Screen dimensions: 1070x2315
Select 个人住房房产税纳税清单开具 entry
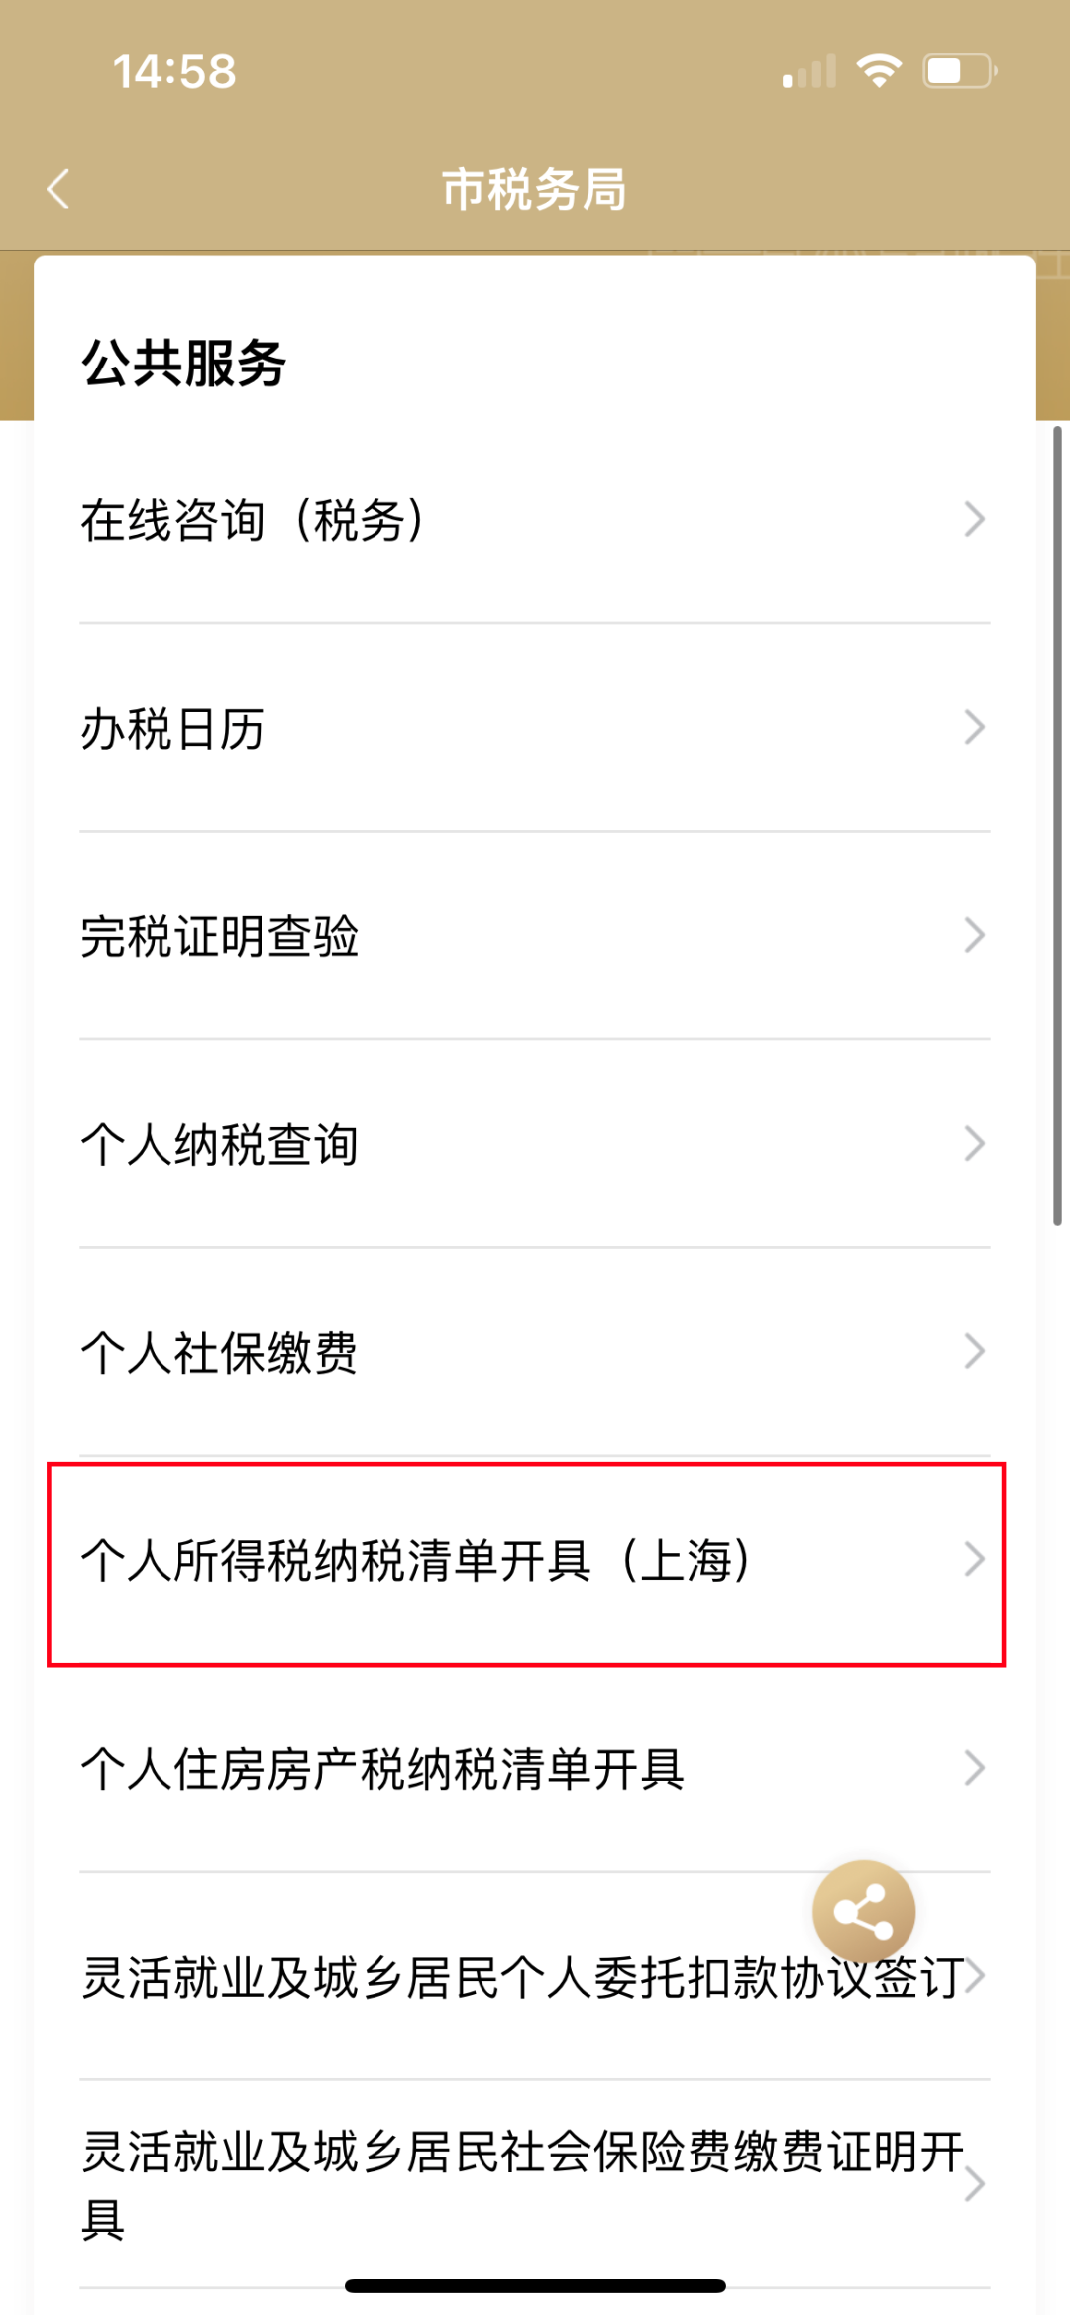coord(535,1769)
